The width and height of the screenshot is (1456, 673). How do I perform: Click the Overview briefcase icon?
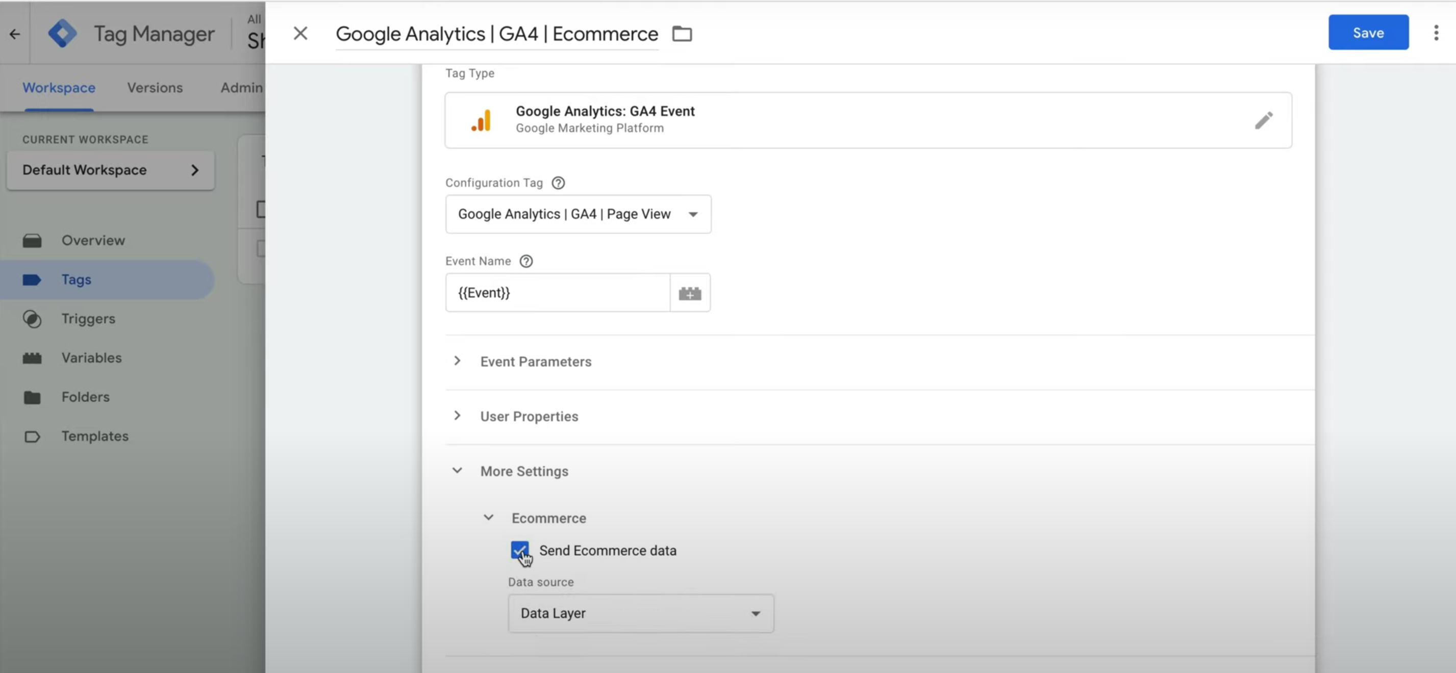(32, 240)
